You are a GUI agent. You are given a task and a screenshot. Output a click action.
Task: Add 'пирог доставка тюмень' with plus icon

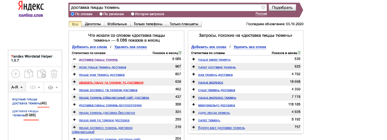coord(194,67)
